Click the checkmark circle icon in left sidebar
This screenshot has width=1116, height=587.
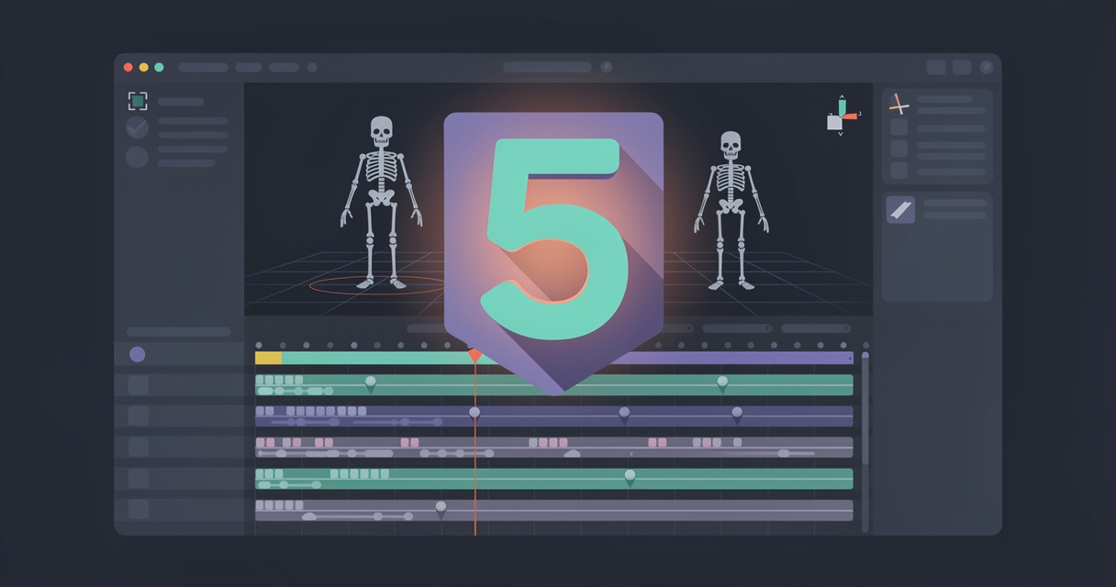137,127
